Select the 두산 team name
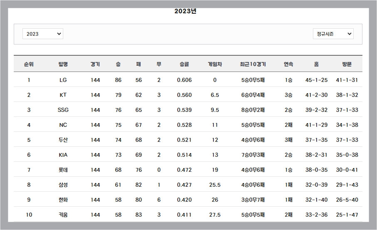The height and width of the screenshot is (230, 377). [63, 140]
